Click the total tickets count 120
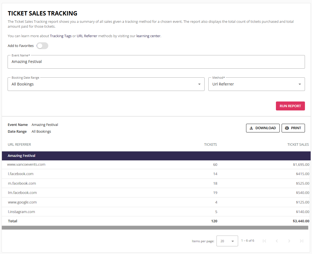This screenshot has height=254, width=312. 214,221
